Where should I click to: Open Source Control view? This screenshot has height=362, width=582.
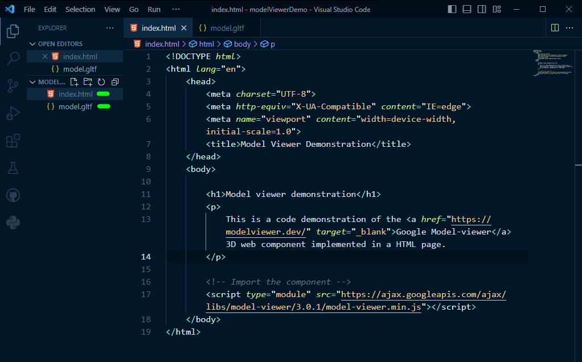coord(13,86)
